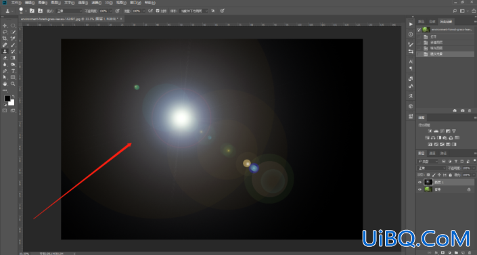The image size is (477, 255).
Task: Hide the top lens flare layer
Action: point(419,182)
